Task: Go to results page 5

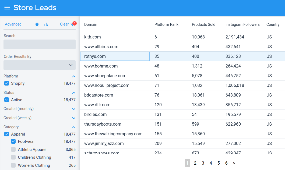Action: tap(219, 163)
